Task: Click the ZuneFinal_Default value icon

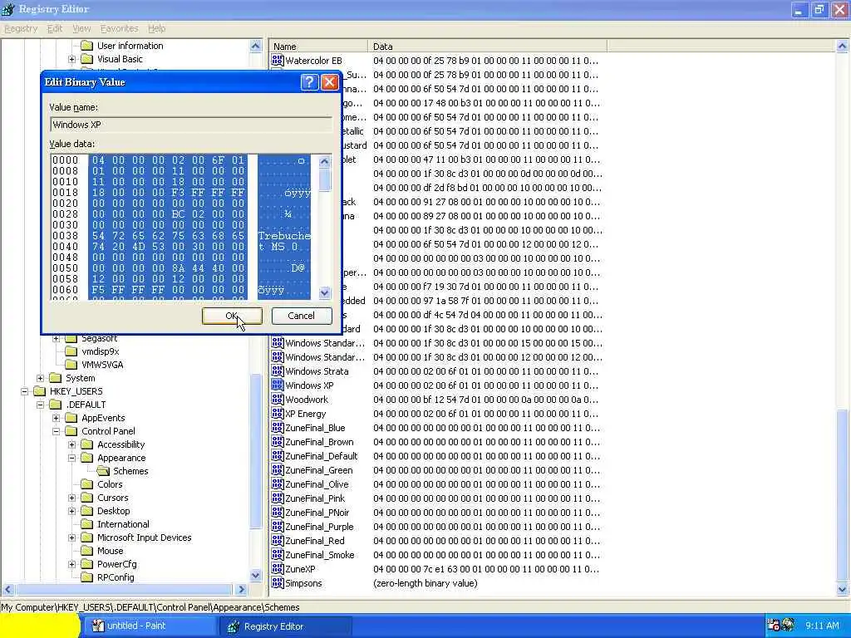Action: pyautogui.click(x=278, y=456)
